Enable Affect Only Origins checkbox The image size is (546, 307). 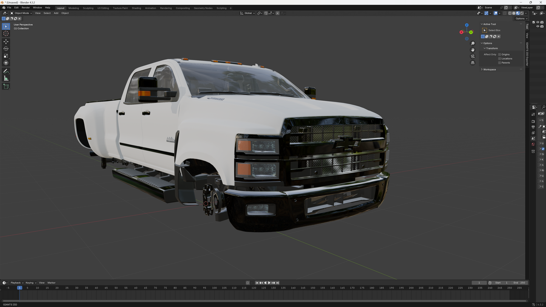coord(500,54)
